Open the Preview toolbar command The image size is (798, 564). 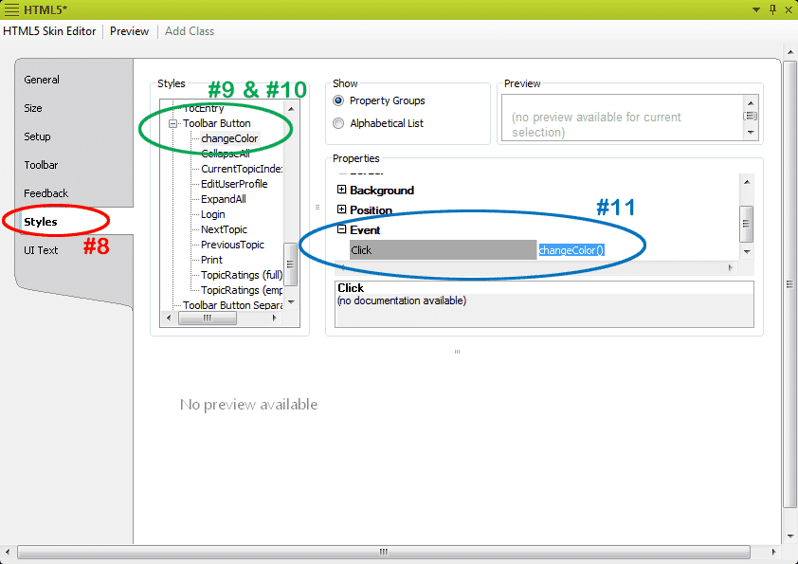[129, 31]
